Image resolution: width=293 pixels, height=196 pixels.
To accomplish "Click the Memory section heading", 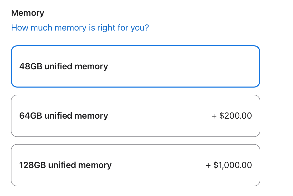I will [28, 13].
